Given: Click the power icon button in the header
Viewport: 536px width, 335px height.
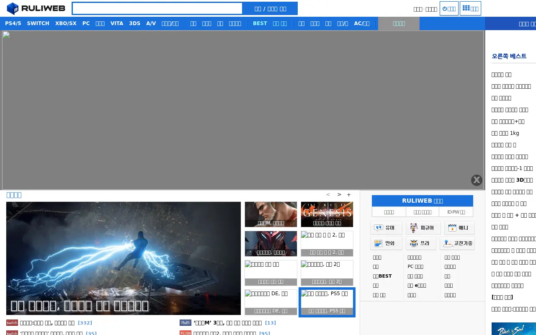Looking at the screenshot, I should (x=449, y=8).
